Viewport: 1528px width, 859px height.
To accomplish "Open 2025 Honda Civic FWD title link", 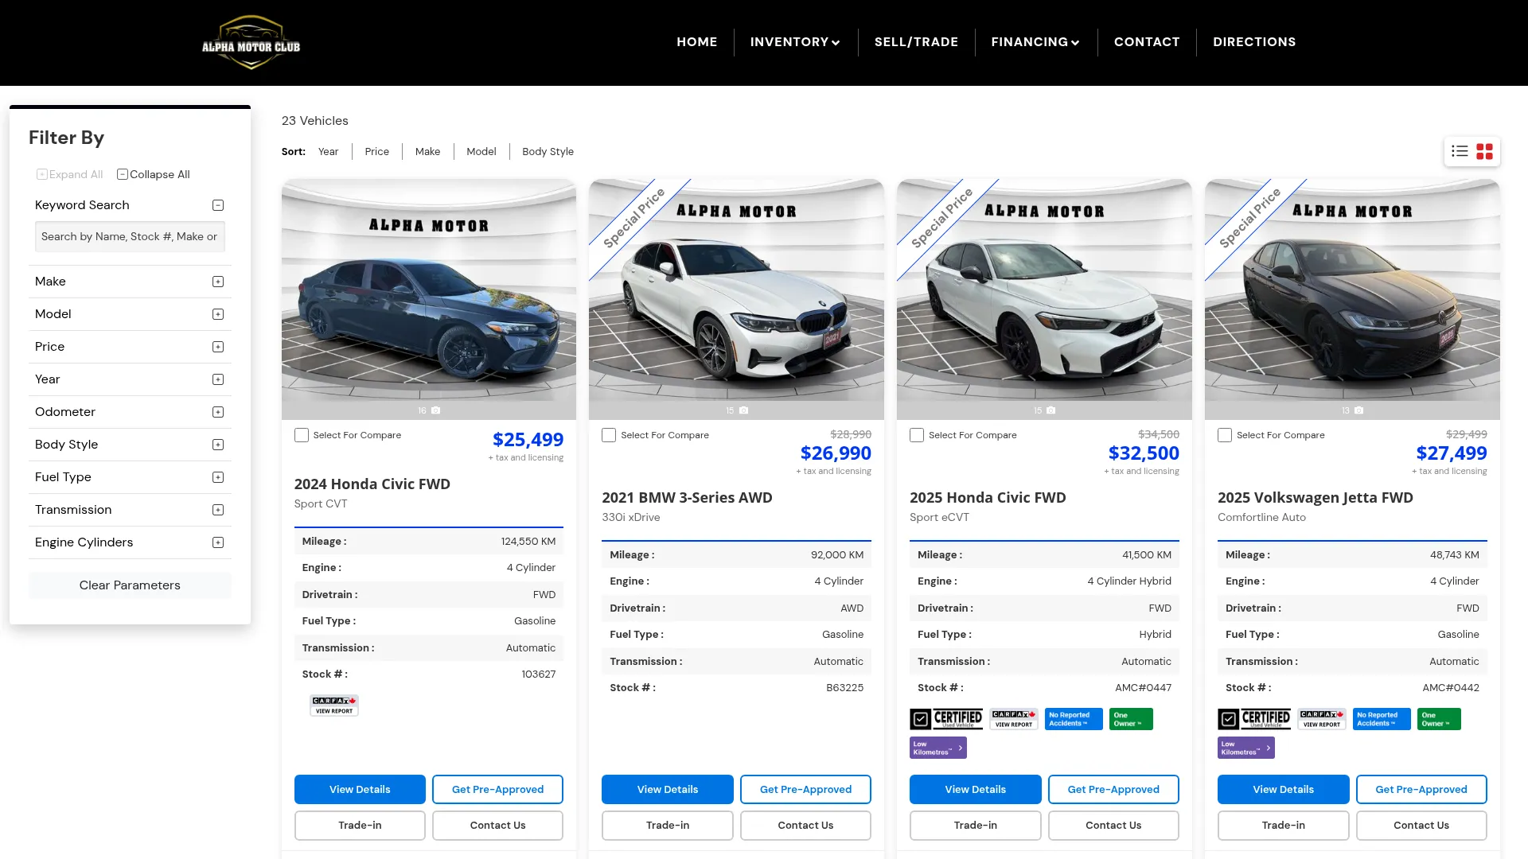I will pyautogui.click(x=988, y=498).
